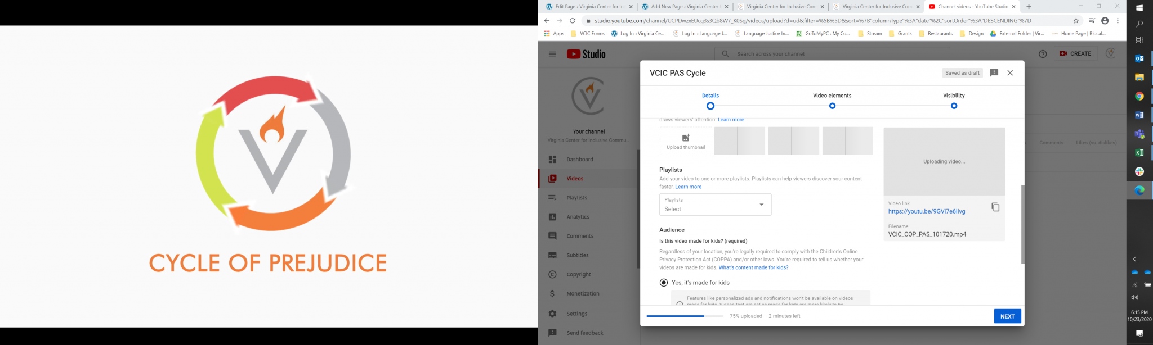Open the youtu.be video link
1153x345 pixels.
coord(926,212)
